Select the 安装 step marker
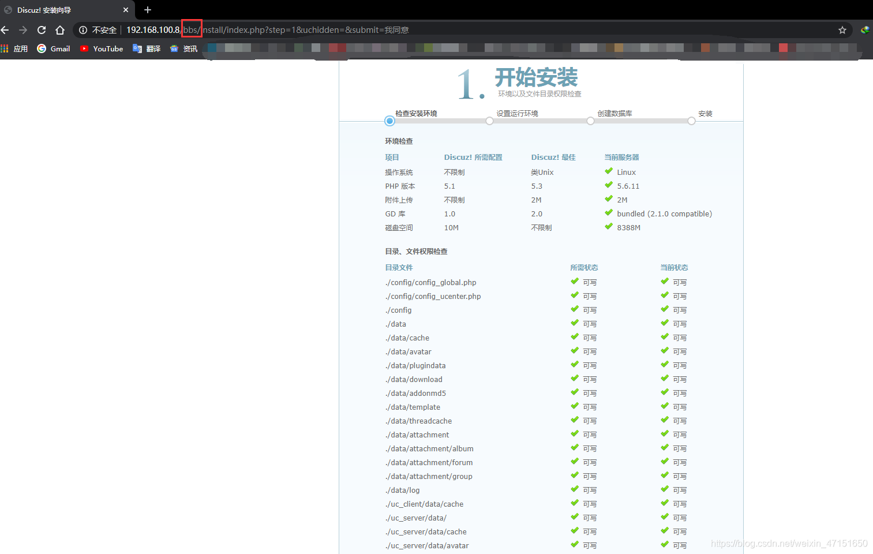The width and height of the screenshot is (873, 554). pyautogui.click(x=691, y=121)
